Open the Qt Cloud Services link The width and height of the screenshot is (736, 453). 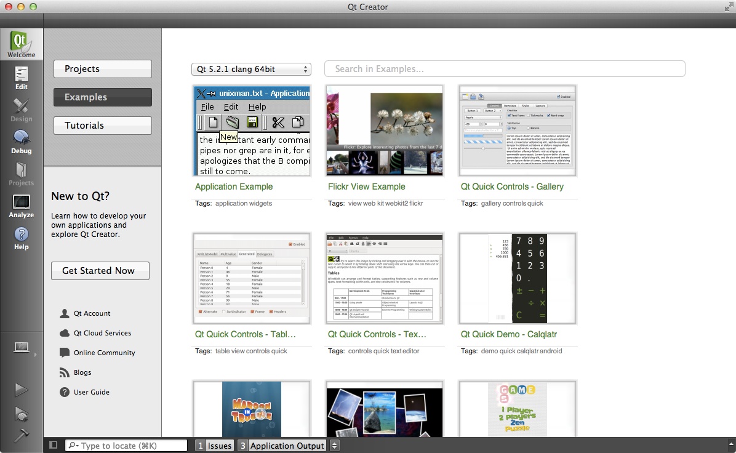pyautogui.click(x=102, y=334)
